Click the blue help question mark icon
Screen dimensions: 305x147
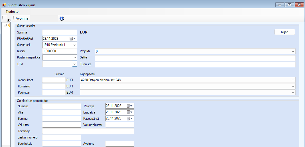point(62,19)
